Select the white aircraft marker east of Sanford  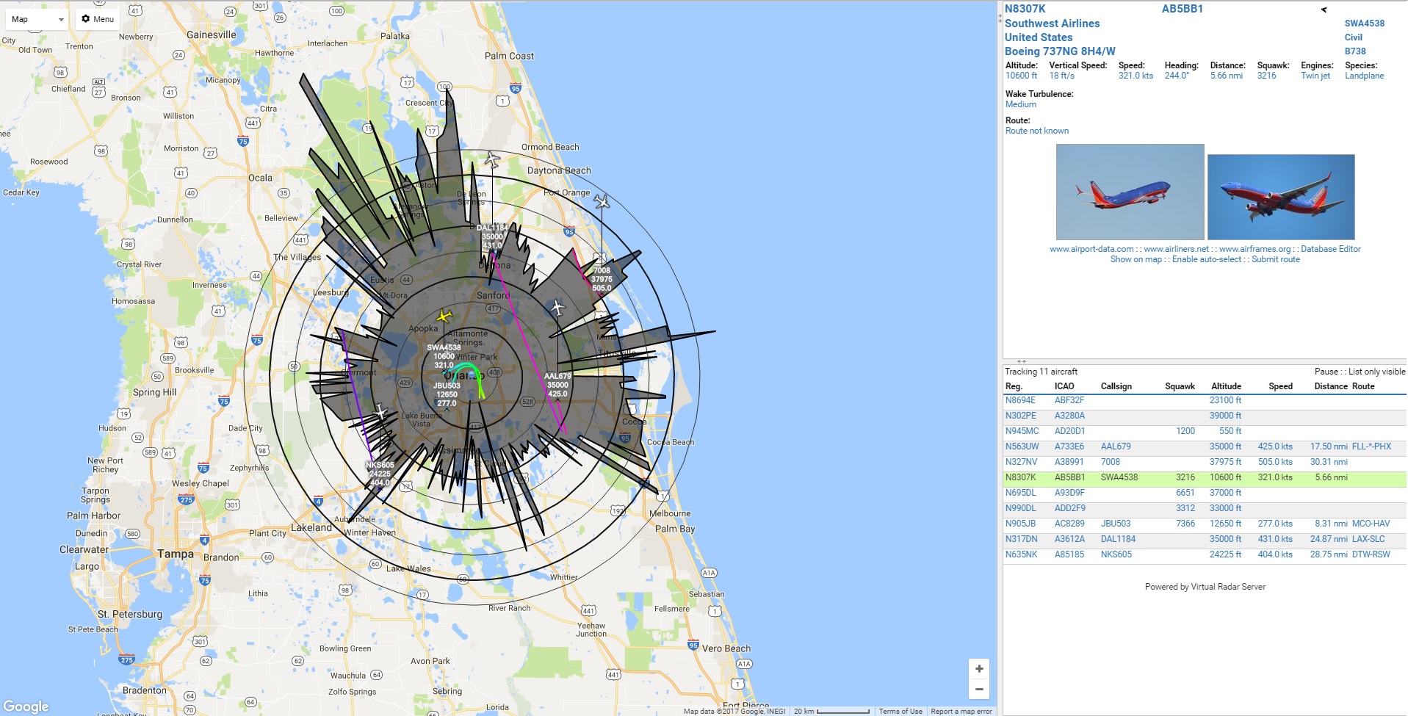click(x=557, y=308)
